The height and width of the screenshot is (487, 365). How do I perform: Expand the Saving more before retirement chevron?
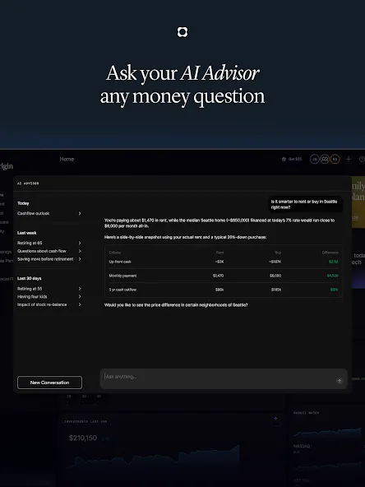(x=80, y=259)
